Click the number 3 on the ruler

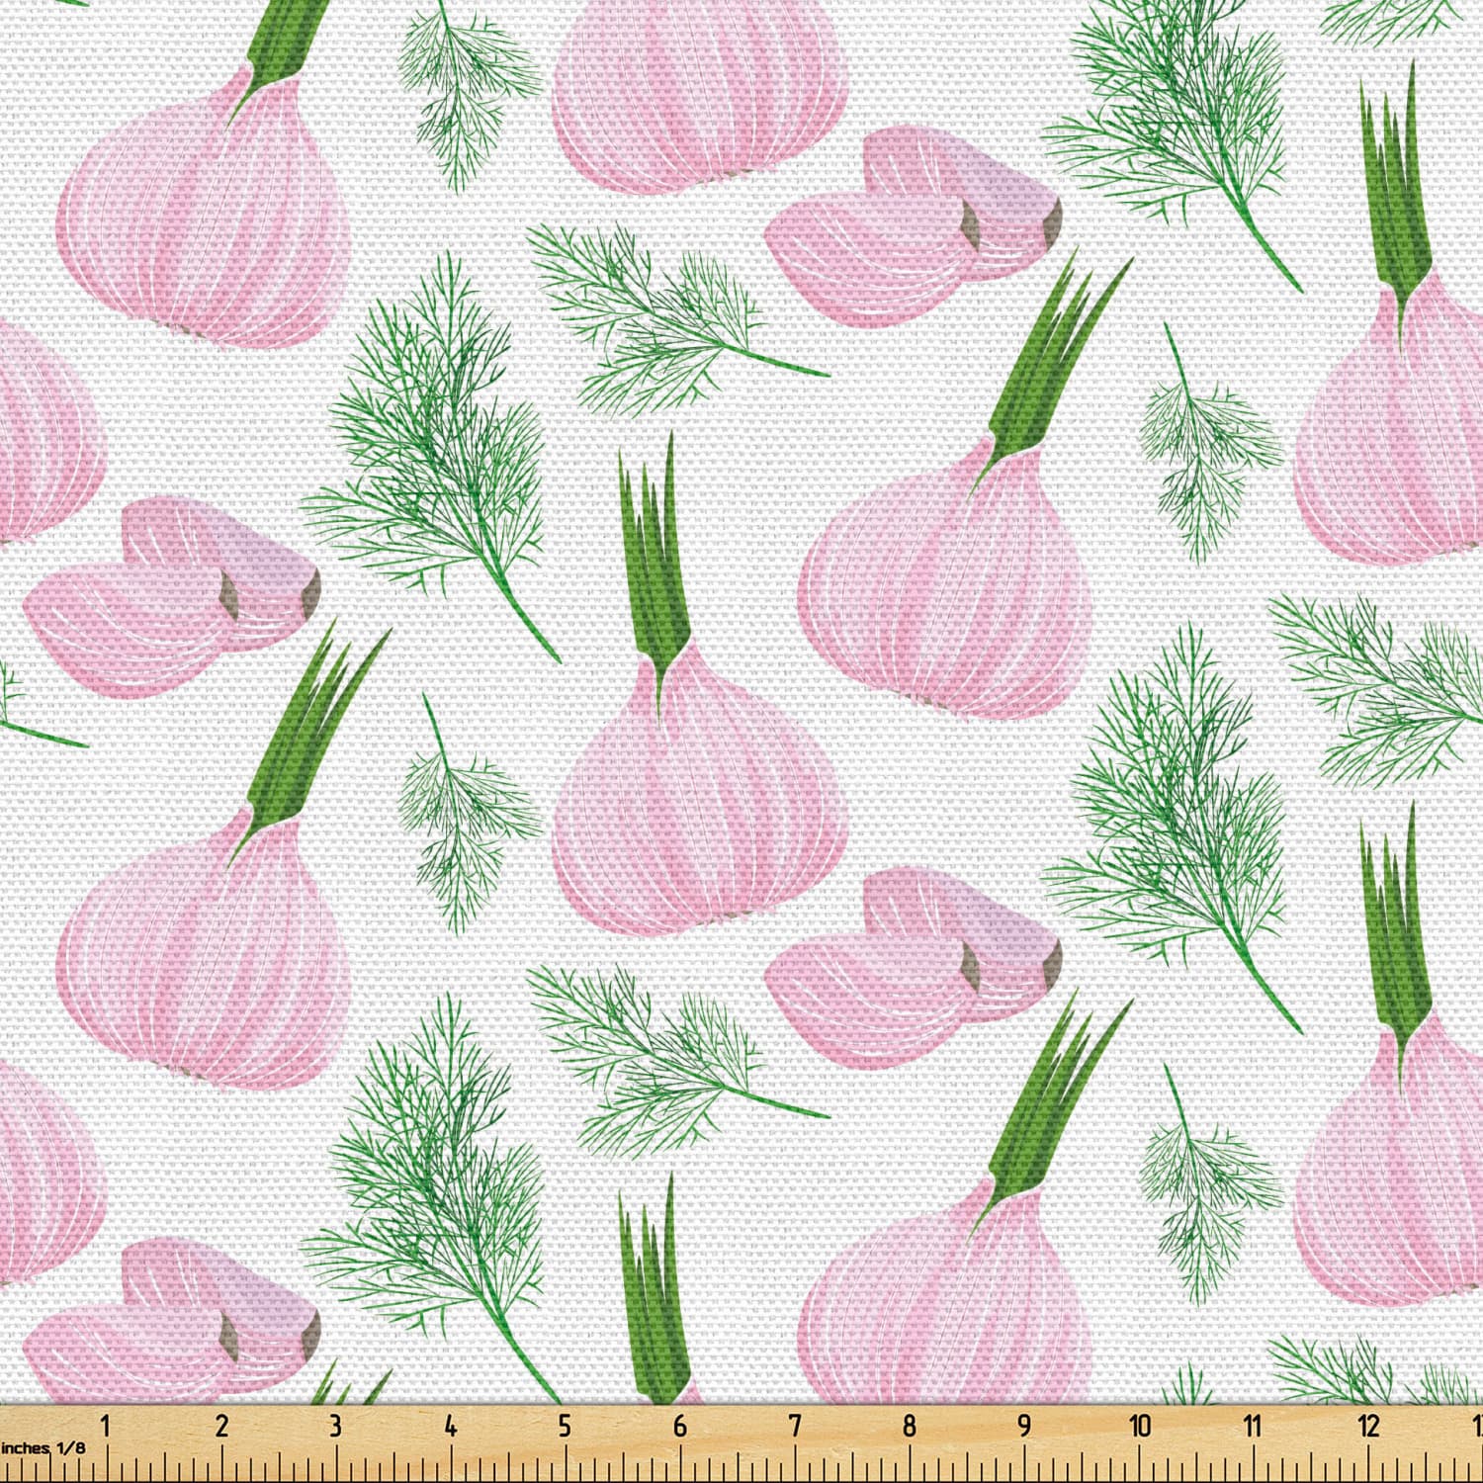point(335,1426)
